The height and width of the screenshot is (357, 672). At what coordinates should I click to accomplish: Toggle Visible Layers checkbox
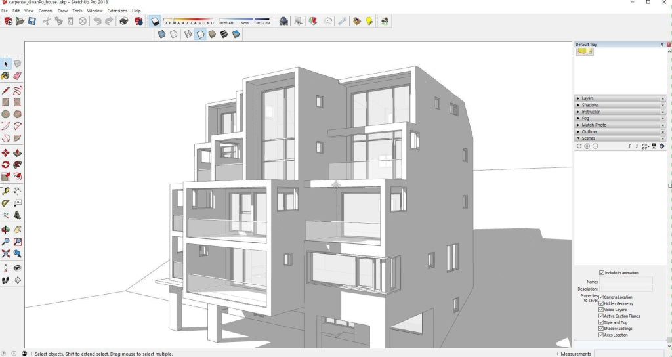[601, 310]
